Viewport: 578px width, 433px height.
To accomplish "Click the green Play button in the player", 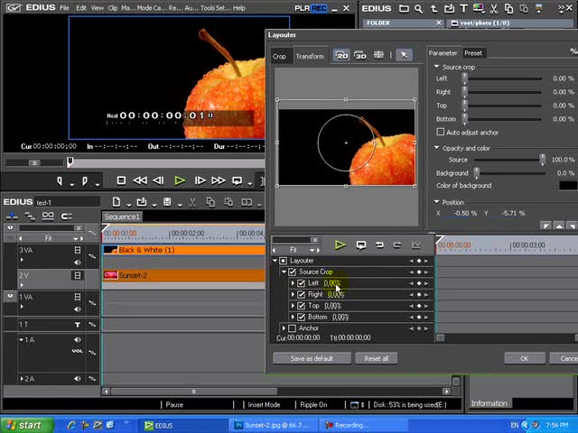I will [180, 180].
